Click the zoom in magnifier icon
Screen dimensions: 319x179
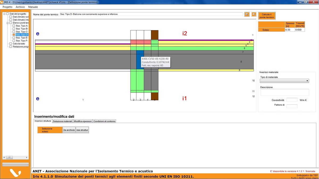247,14
